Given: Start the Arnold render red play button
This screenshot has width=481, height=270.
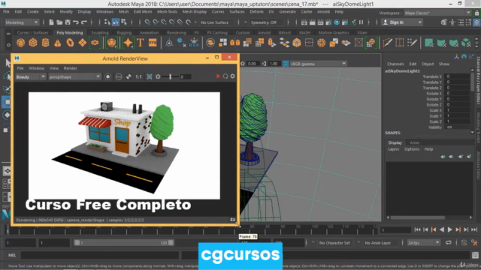Looking at the screenshot, I should (x=218, y=76).
